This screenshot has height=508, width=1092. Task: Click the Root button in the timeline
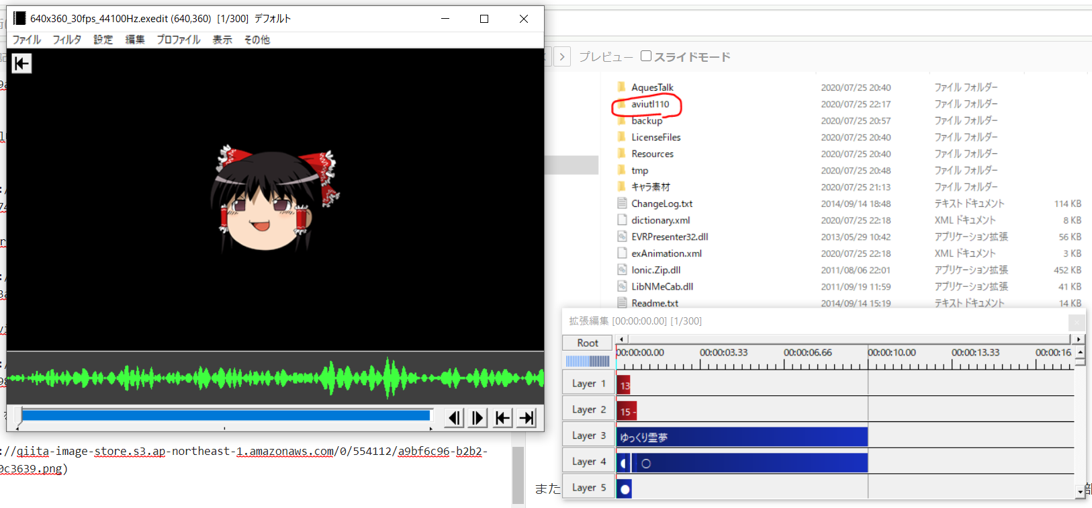(587, 343)
